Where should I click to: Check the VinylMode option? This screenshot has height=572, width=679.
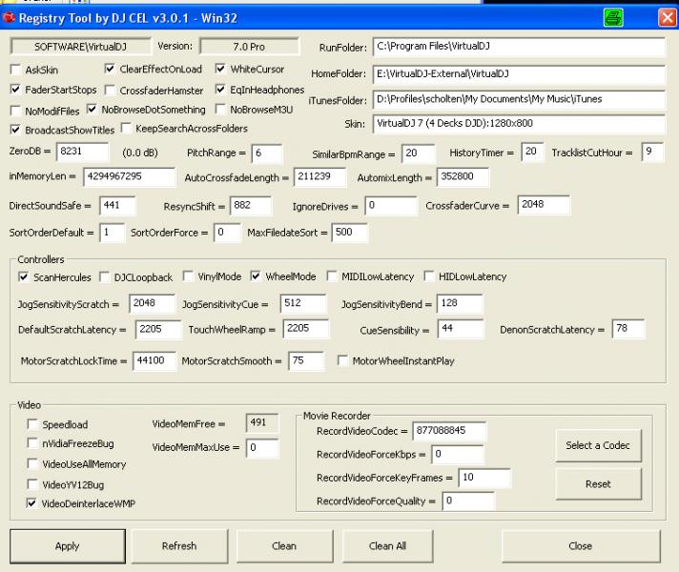pos(188,276)
